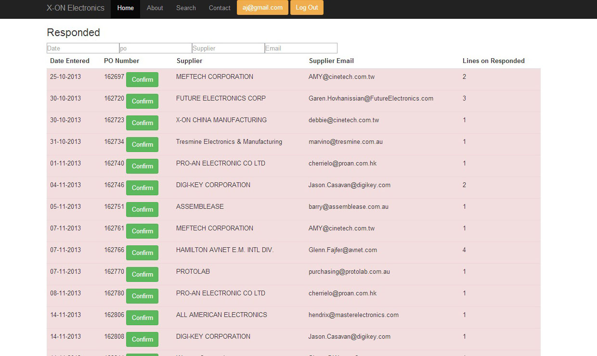Viewport: 597px width, 356px height.
Task: Click the Supplier column header
Action: point(189,61)
